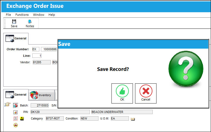The height and width of the screenshot is (132, 211).
Task: Click the Order Number type field EX
Action: tap(36, 49)
